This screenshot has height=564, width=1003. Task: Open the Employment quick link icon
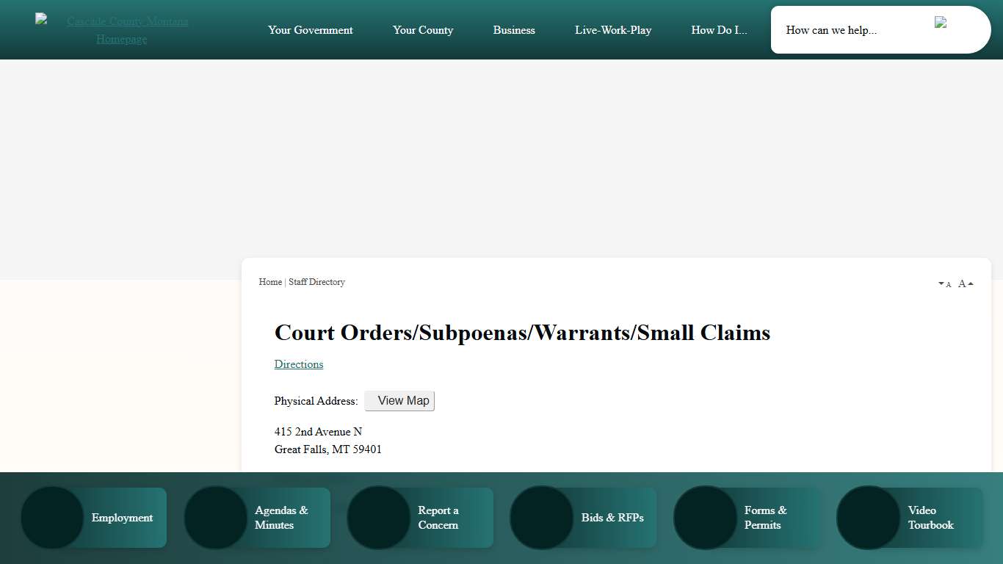pyautogui.click(x=51, y=517)
